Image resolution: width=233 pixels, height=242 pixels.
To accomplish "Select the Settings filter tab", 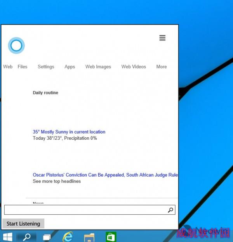I will pyautogui.click(x=46, y=67).
